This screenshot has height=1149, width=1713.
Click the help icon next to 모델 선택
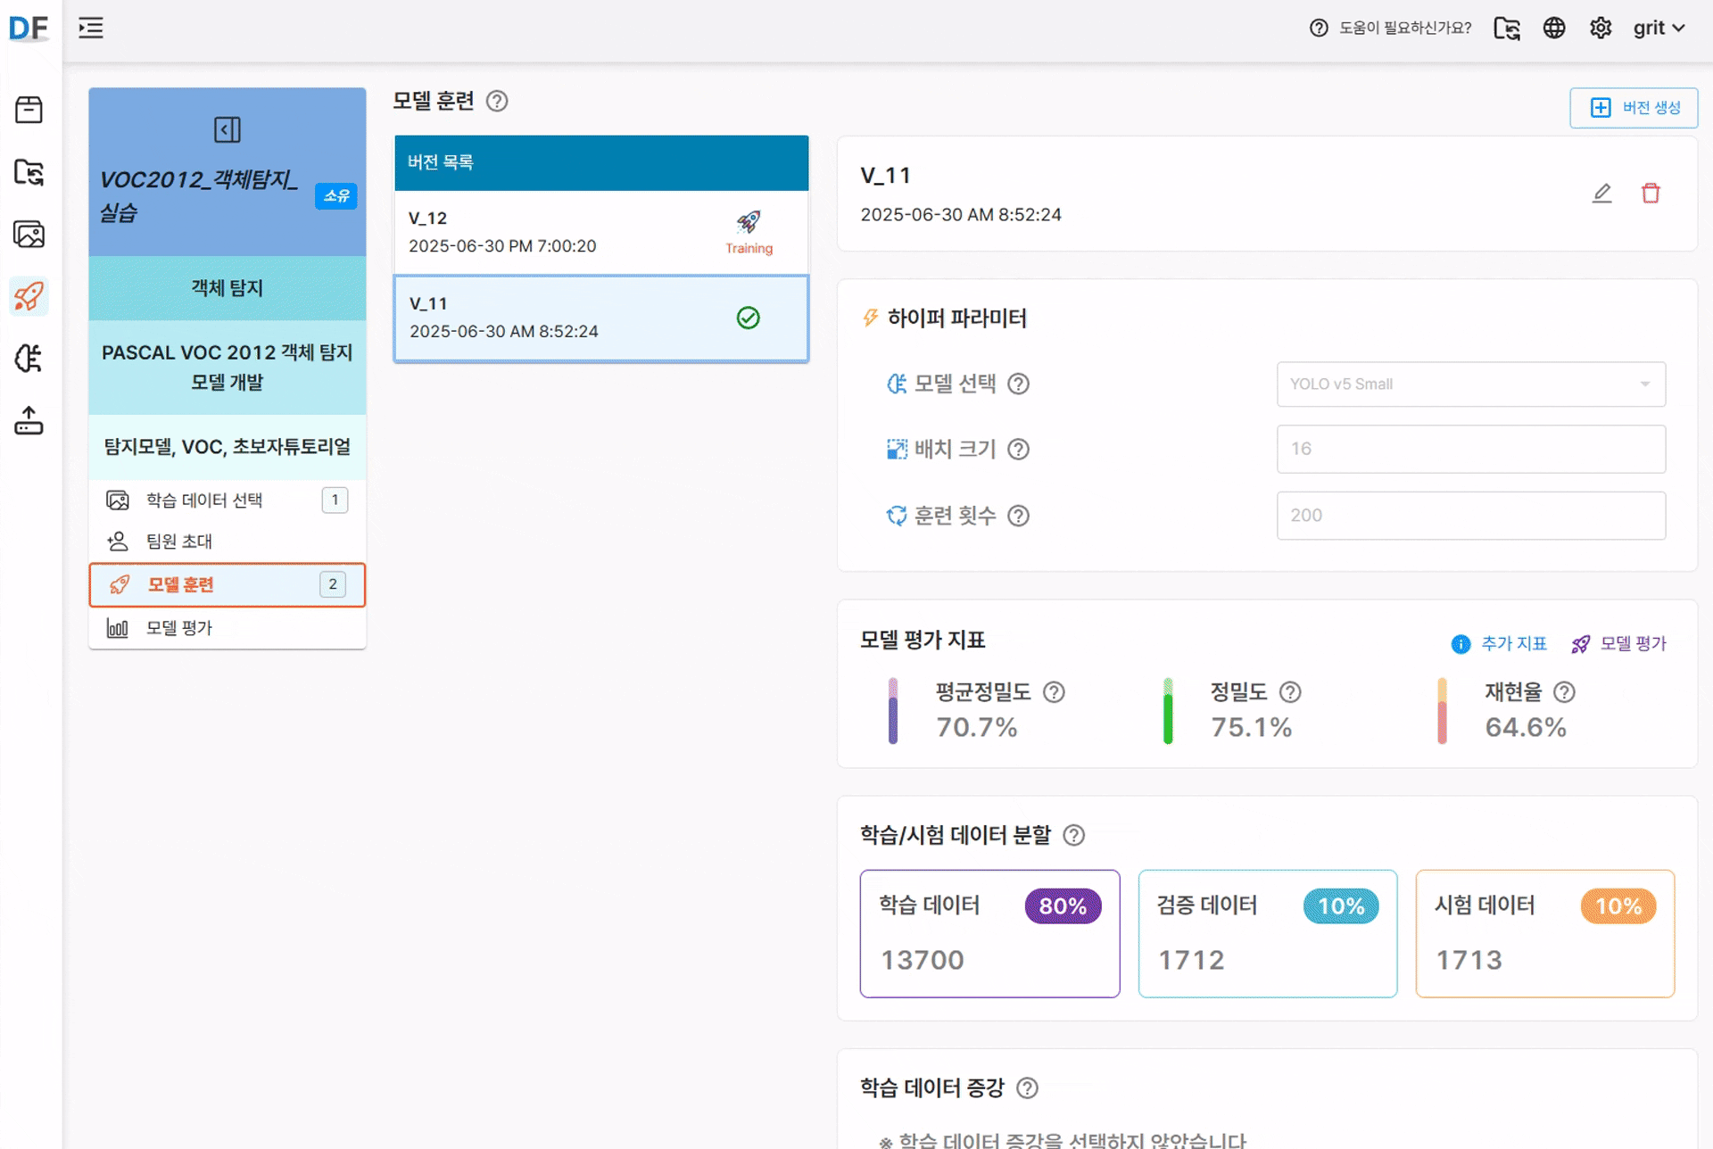[1018, 384]
